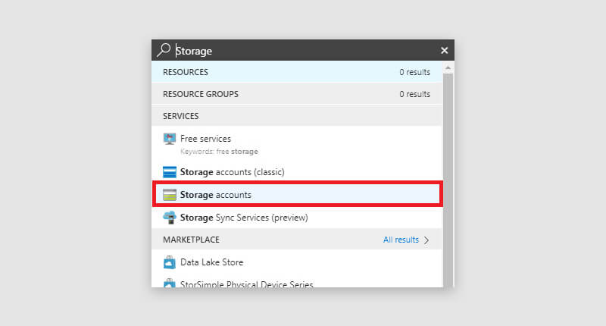This screenshot has height=326, width=606.
Task: Close the search panel with X
Action: tap(445, 51)
